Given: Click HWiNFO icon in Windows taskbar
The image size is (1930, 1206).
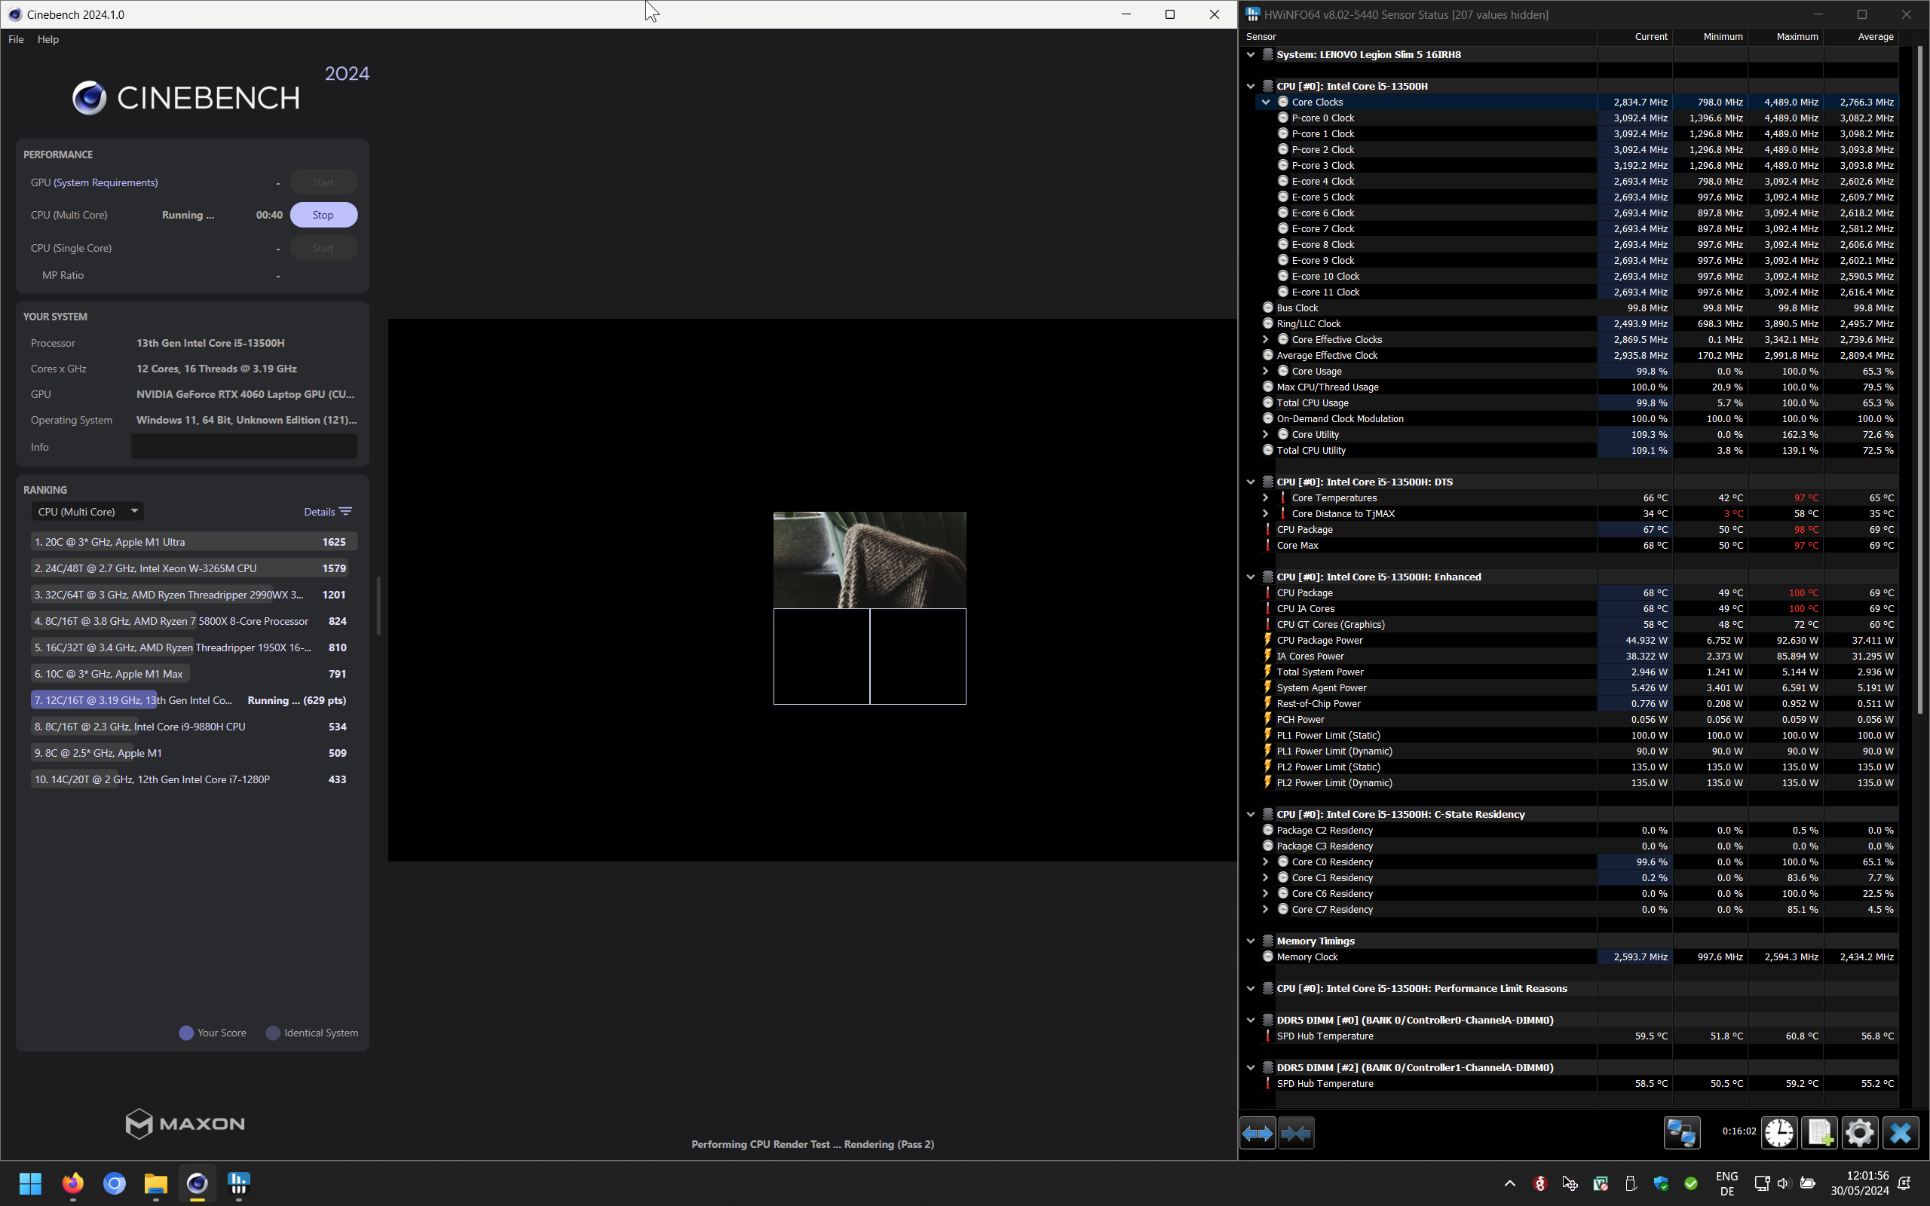Looking at the screenshot, I should tap(238, 1183).
